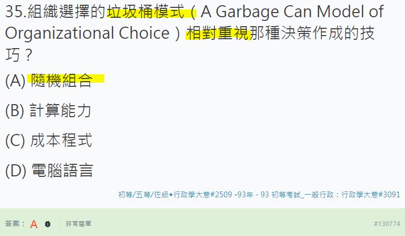The height and width of the screenshot is (236, 405).
Task: Click the question ID #130774
Action: pos(387,224)
